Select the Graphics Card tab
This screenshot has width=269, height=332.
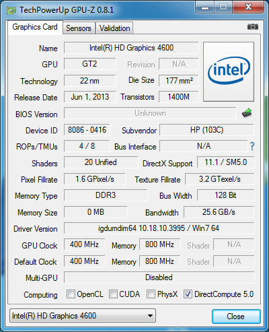(x=35, y=27)
